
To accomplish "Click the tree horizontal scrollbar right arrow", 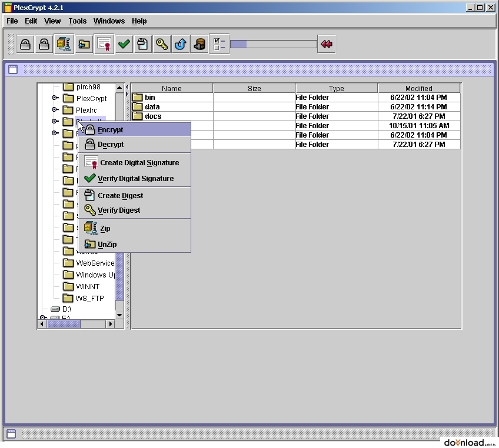I will [x=110, y=324].
